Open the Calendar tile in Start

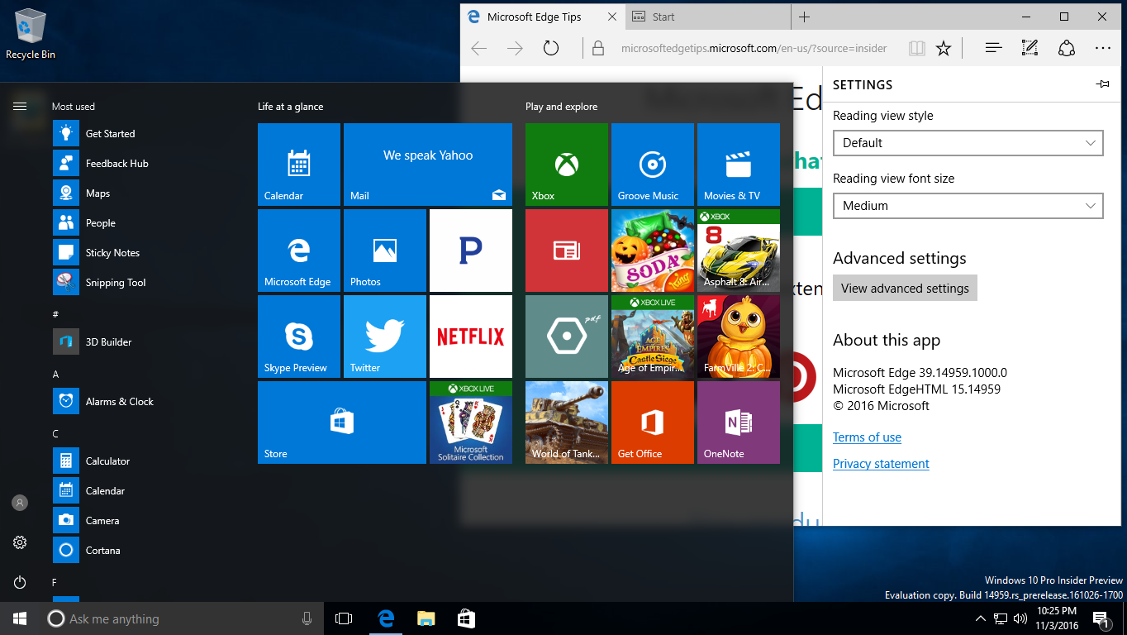pyautogui.click(x=299, y=165)
